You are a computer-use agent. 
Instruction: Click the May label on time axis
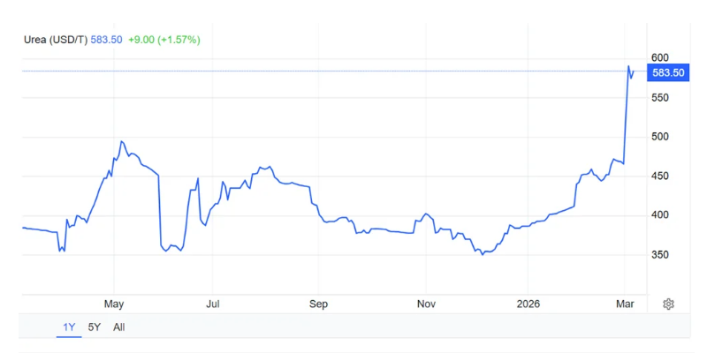114,304
